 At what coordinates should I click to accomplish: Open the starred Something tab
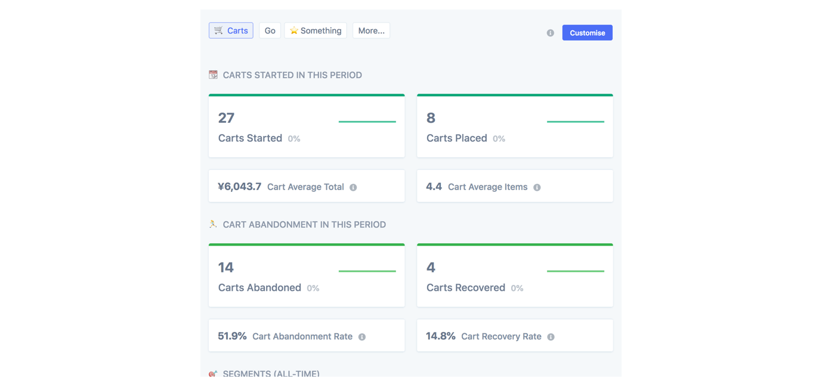tap(316, 31)
